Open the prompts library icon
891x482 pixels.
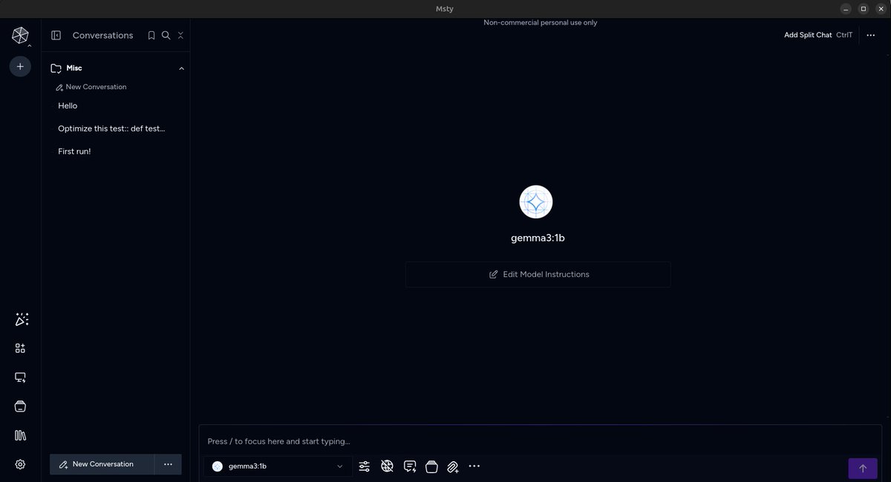[20, 435]
